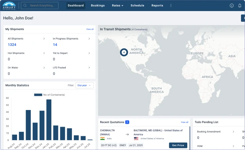Focus the Search Everything input field
The height and width of the screenshot is (150, 245).
click(40, 6)
